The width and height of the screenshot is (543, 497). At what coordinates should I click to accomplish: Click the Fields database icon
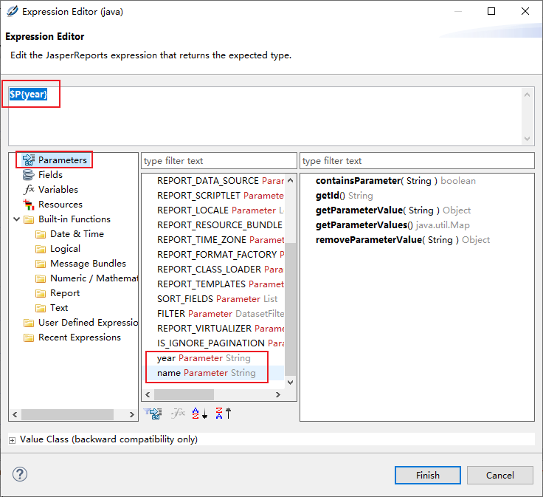coord(28,175)
